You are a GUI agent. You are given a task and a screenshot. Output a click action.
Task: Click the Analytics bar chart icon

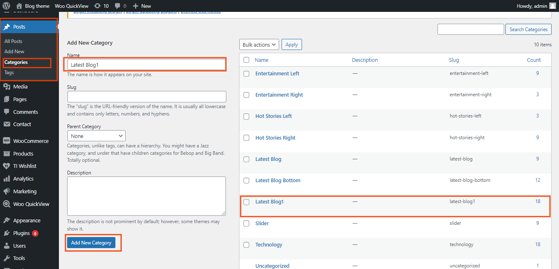tap(7, 179)
